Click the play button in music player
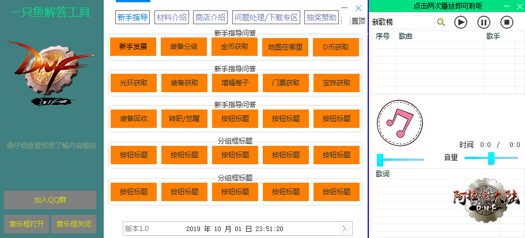The width and height of the screenshot is (525, 238). coord(460,22)
